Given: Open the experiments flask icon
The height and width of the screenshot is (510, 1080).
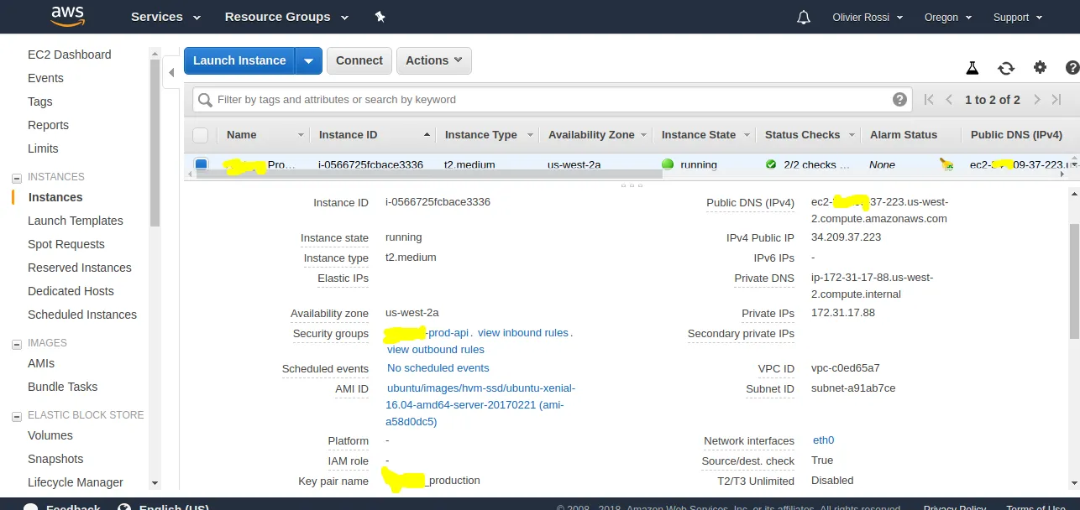Looking at the screenshot, I should 973,68.
